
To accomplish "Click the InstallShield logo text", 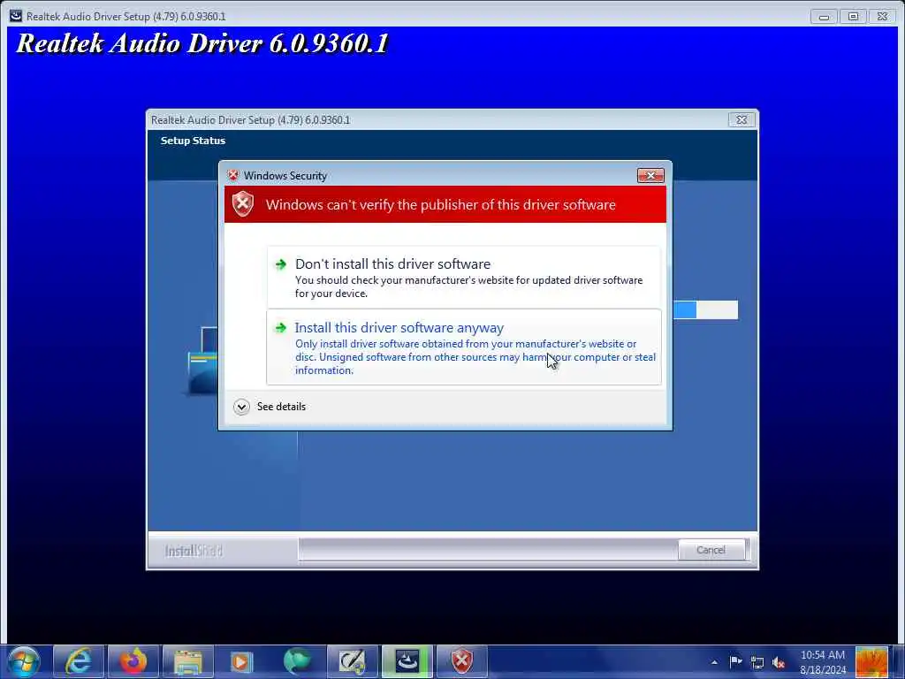I will click(194, 551).
